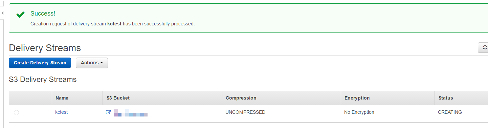Click the No Encryption cell
Viewport: 488px width, 128px height.
click(x=359, y=112)
